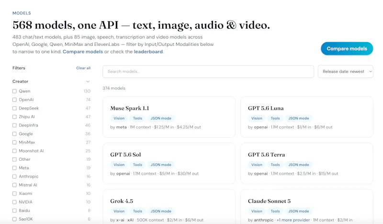Open '+1 more provider' link on Claude Sonnet 5
This screenshot has height=224, width=383.
[x=293, y=220]
